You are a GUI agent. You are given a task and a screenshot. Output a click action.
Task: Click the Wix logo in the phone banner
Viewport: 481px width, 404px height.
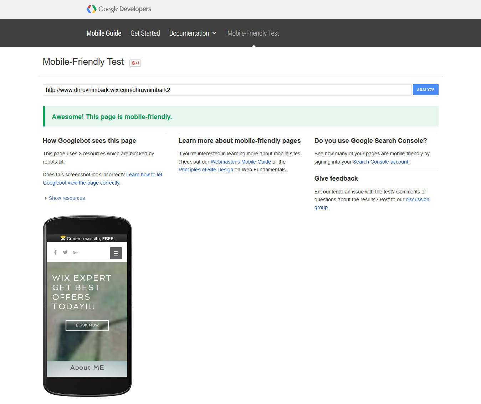(63, 238)
